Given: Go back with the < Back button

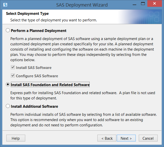Looking at the screenshot, I should pos(107,138).
